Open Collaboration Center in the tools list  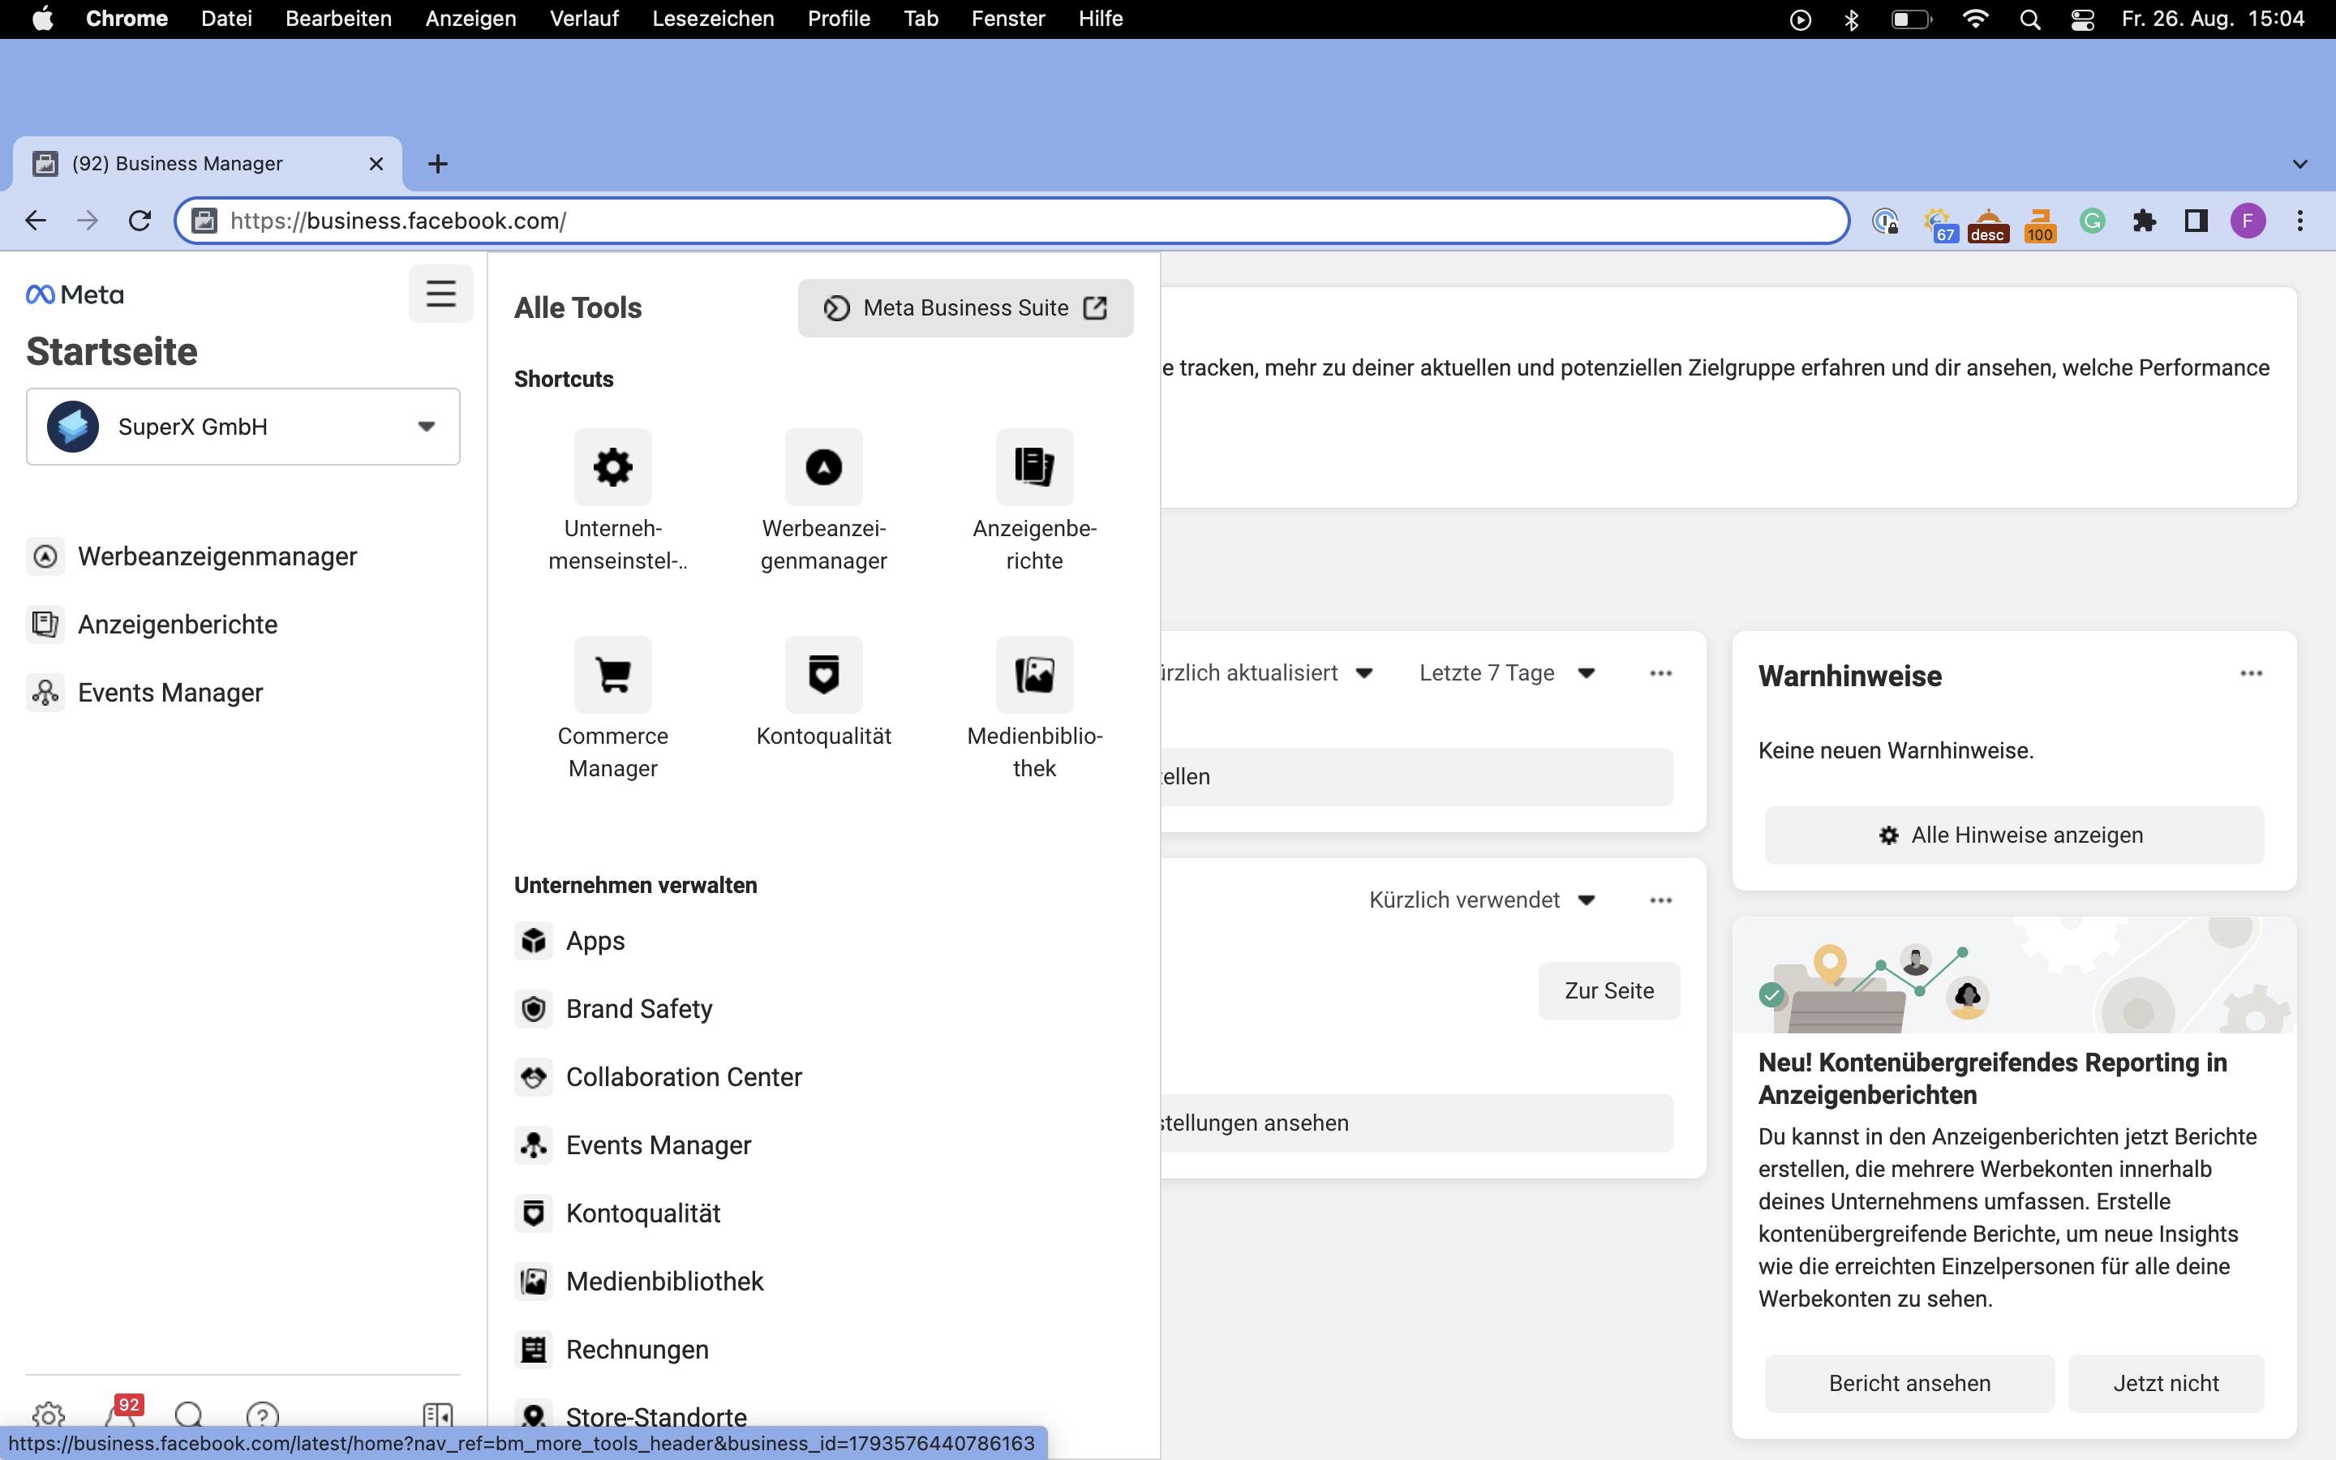pos(659,1076)
